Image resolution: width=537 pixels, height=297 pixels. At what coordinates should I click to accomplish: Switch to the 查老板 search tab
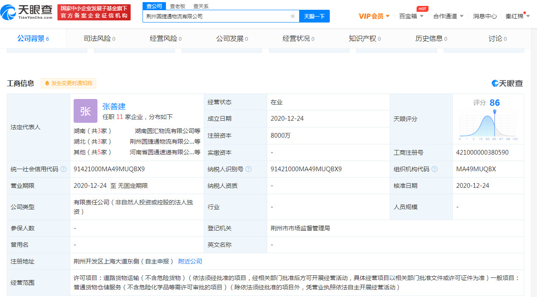[x=177, y=6]
